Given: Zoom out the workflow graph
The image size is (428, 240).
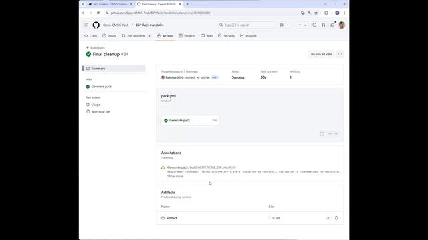Looking at the screenshot, I should pos(330,134).
